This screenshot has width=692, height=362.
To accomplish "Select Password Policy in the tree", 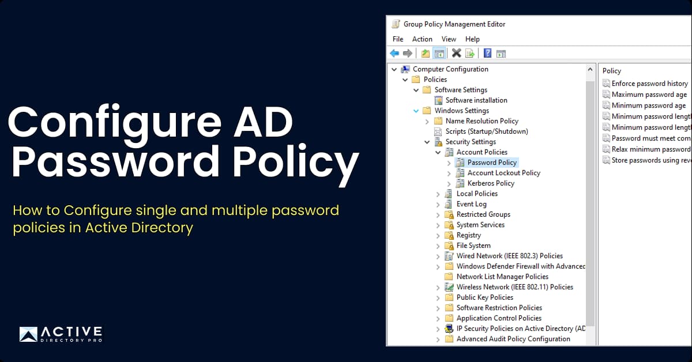I will click(x=492, y=163).
